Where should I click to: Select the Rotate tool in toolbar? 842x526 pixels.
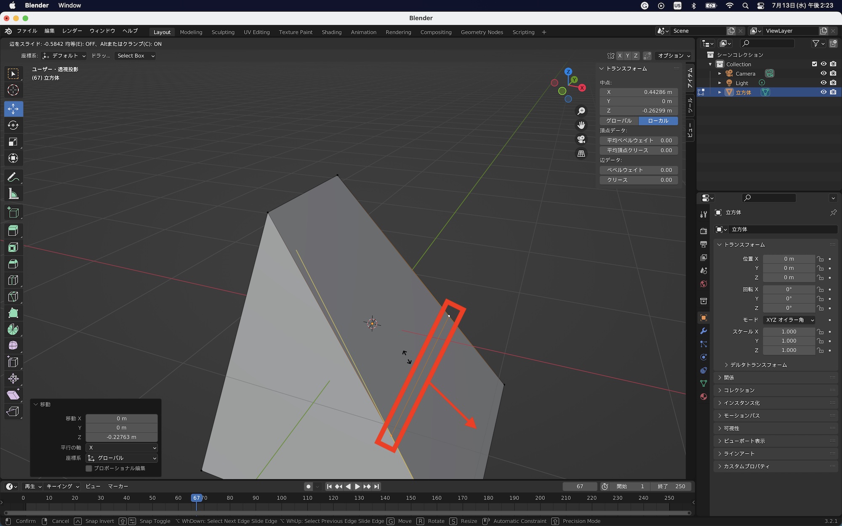(13, 125)
